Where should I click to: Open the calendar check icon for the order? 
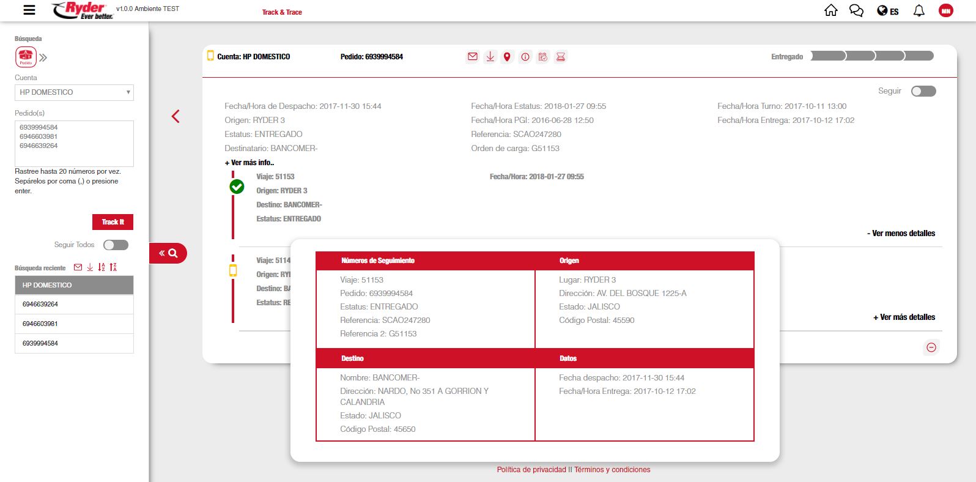(x=542, y=57)
